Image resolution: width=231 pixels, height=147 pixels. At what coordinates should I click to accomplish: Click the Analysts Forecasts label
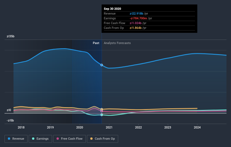(117, 43)
